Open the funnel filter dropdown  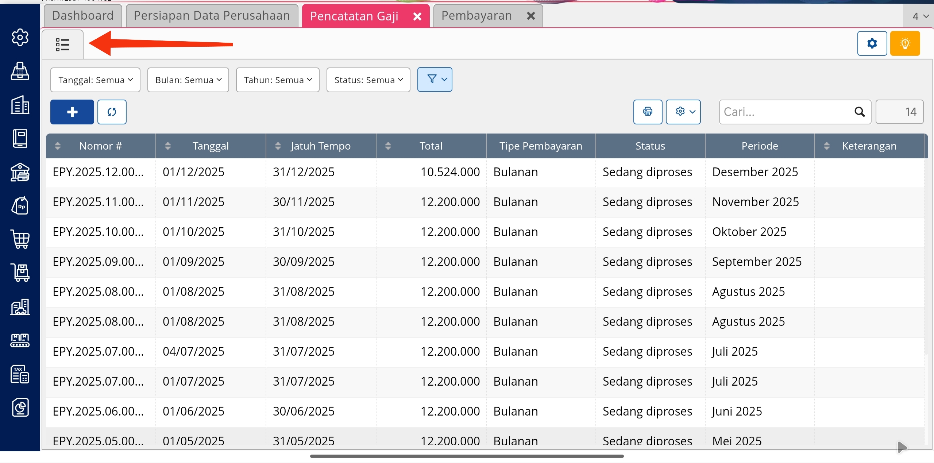[x=435, y=80]
